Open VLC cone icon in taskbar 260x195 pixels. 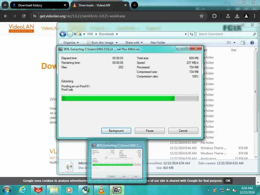(x=101, y=190)
